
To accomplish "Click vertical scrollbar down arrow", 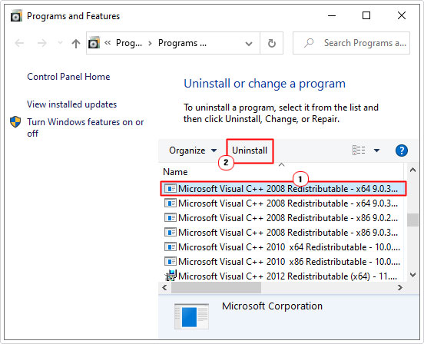I will point(412,275).
